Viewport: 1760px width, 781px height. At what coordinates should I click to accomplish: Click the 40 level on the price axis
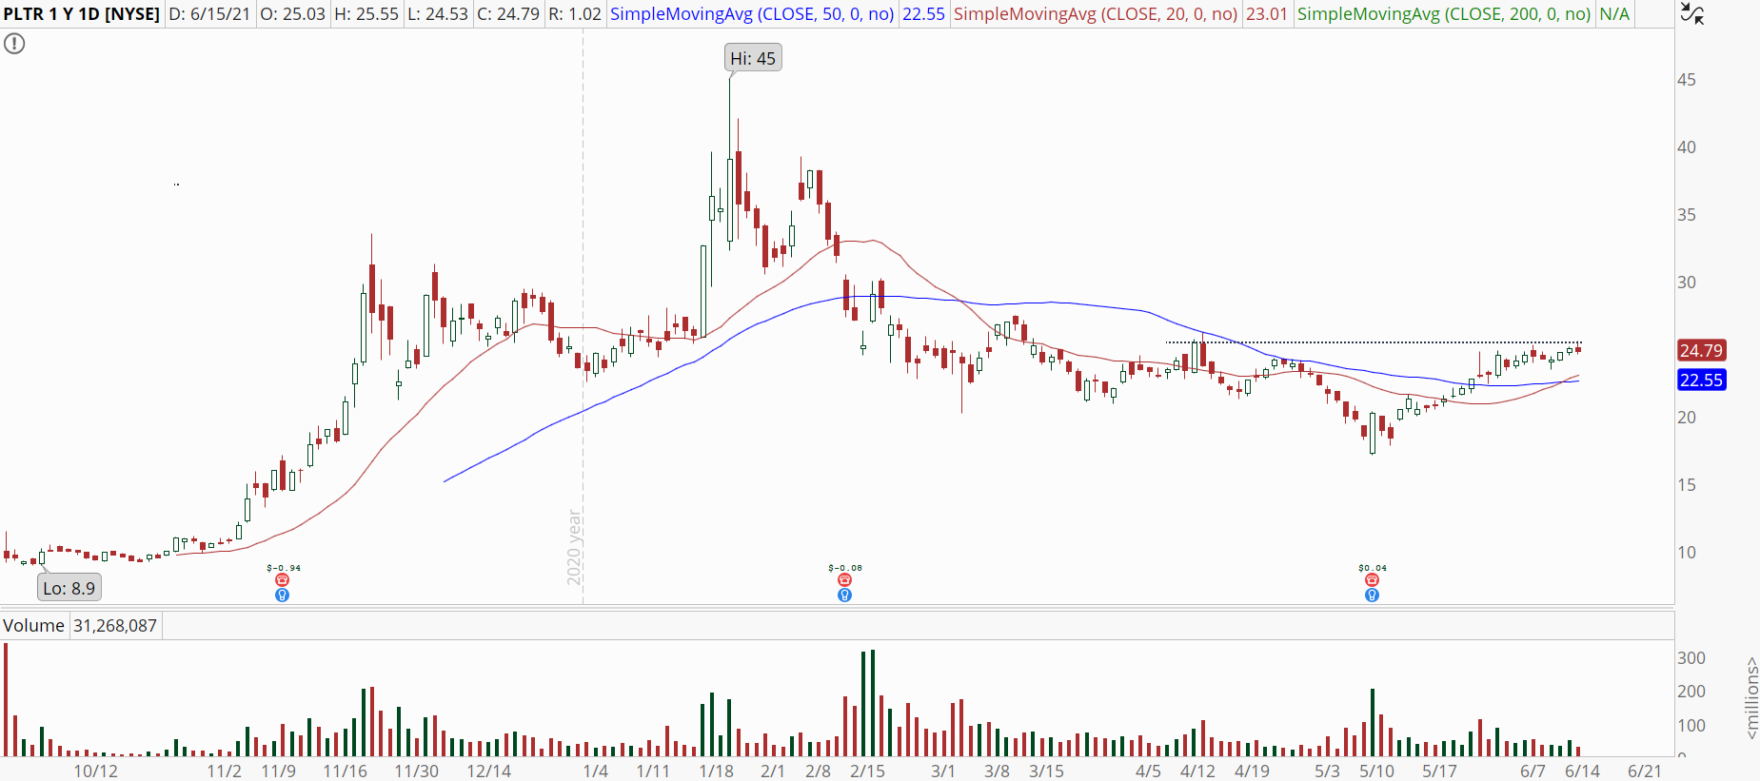(x=1687, y=147)
